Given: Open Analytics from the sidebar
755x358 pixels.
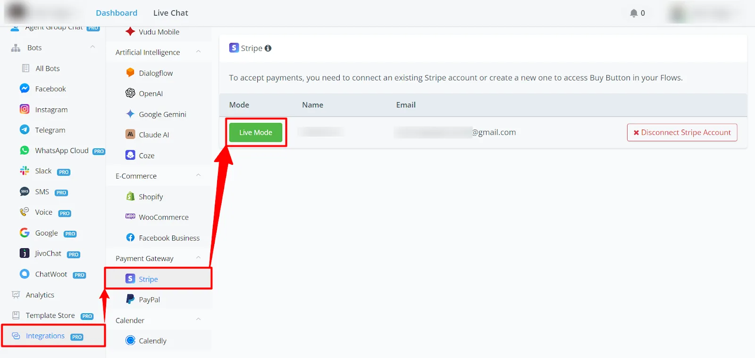Looking at the screenshot, I should coord(40,295).
